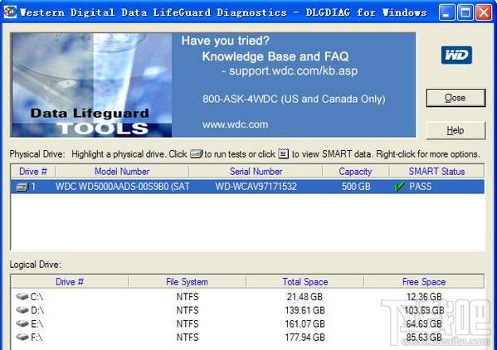Screen dimensions: 497x350
Task: Click free space 85.63 GB
Action: pyautogui.click(x=424, y=338)
